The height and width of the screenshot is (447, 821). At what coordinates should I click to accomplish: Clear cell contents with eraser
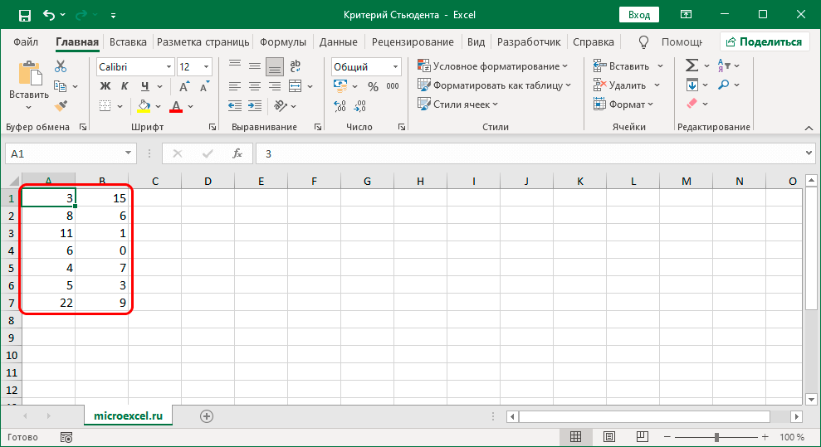click(692, 104)
